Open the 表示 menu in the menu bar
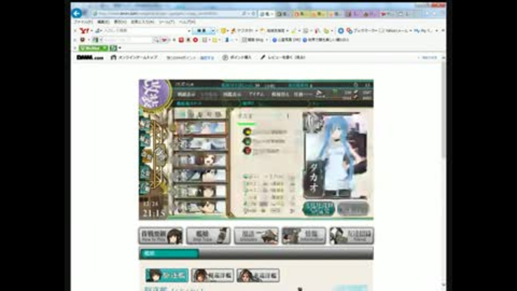The image size is (517, 291). click(120, 22)
